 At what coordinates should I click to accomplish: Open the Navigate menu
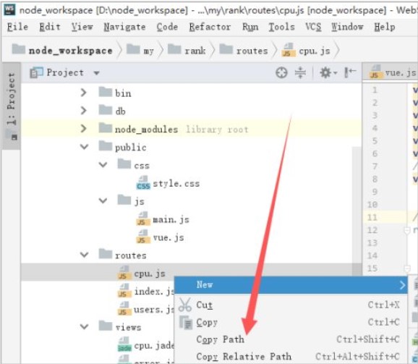click(x=125, y=27)
